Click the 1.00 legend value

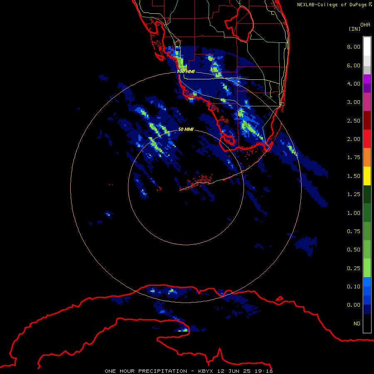tap(354, 213)
